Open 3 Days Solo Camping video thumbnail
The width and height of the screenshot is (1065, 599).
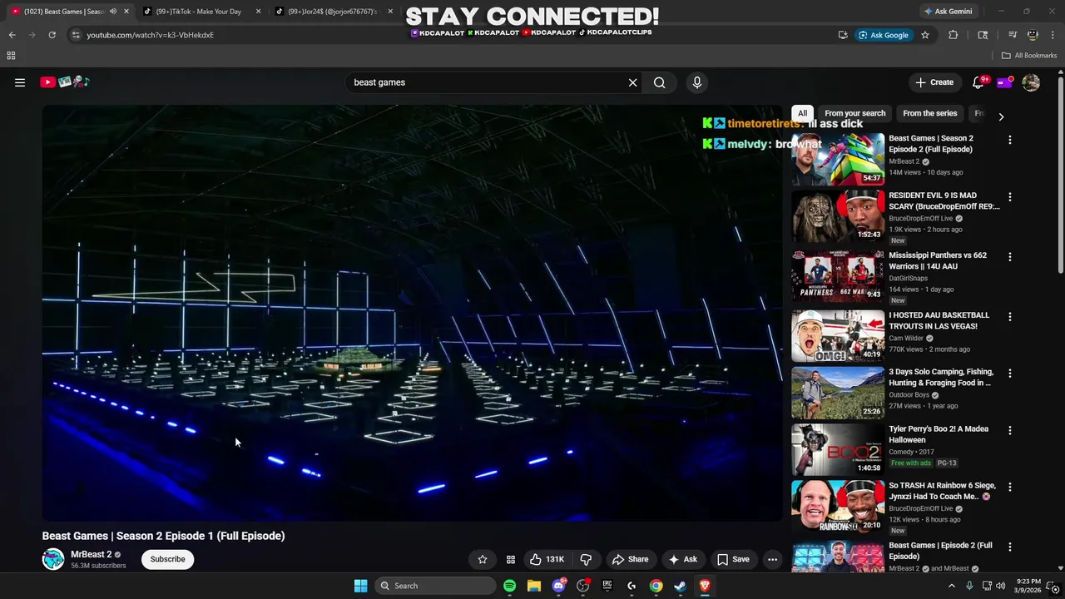point(838,393)
